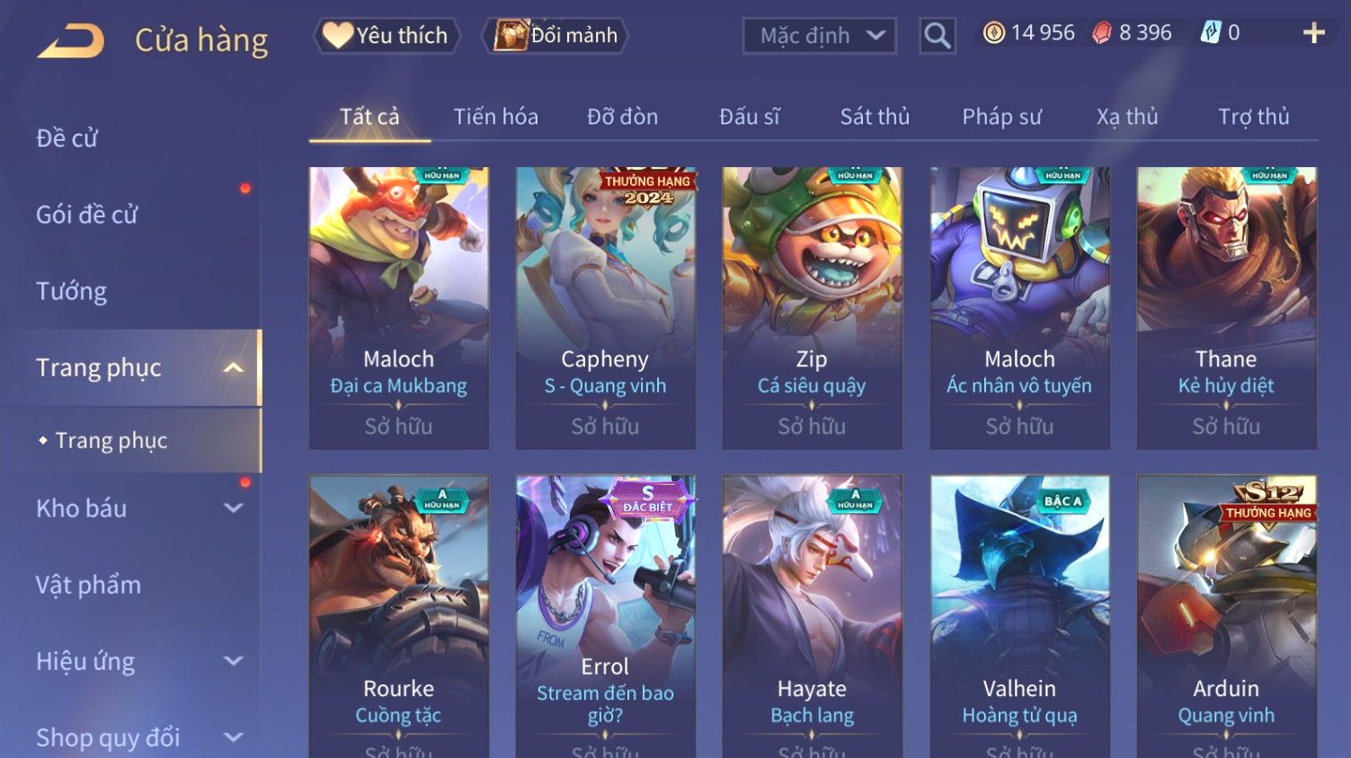This screenshot has width=1351, height=758.
Task: Select the Capheny S - Quang vinh skin card
Action: click(x=605, y=308)
